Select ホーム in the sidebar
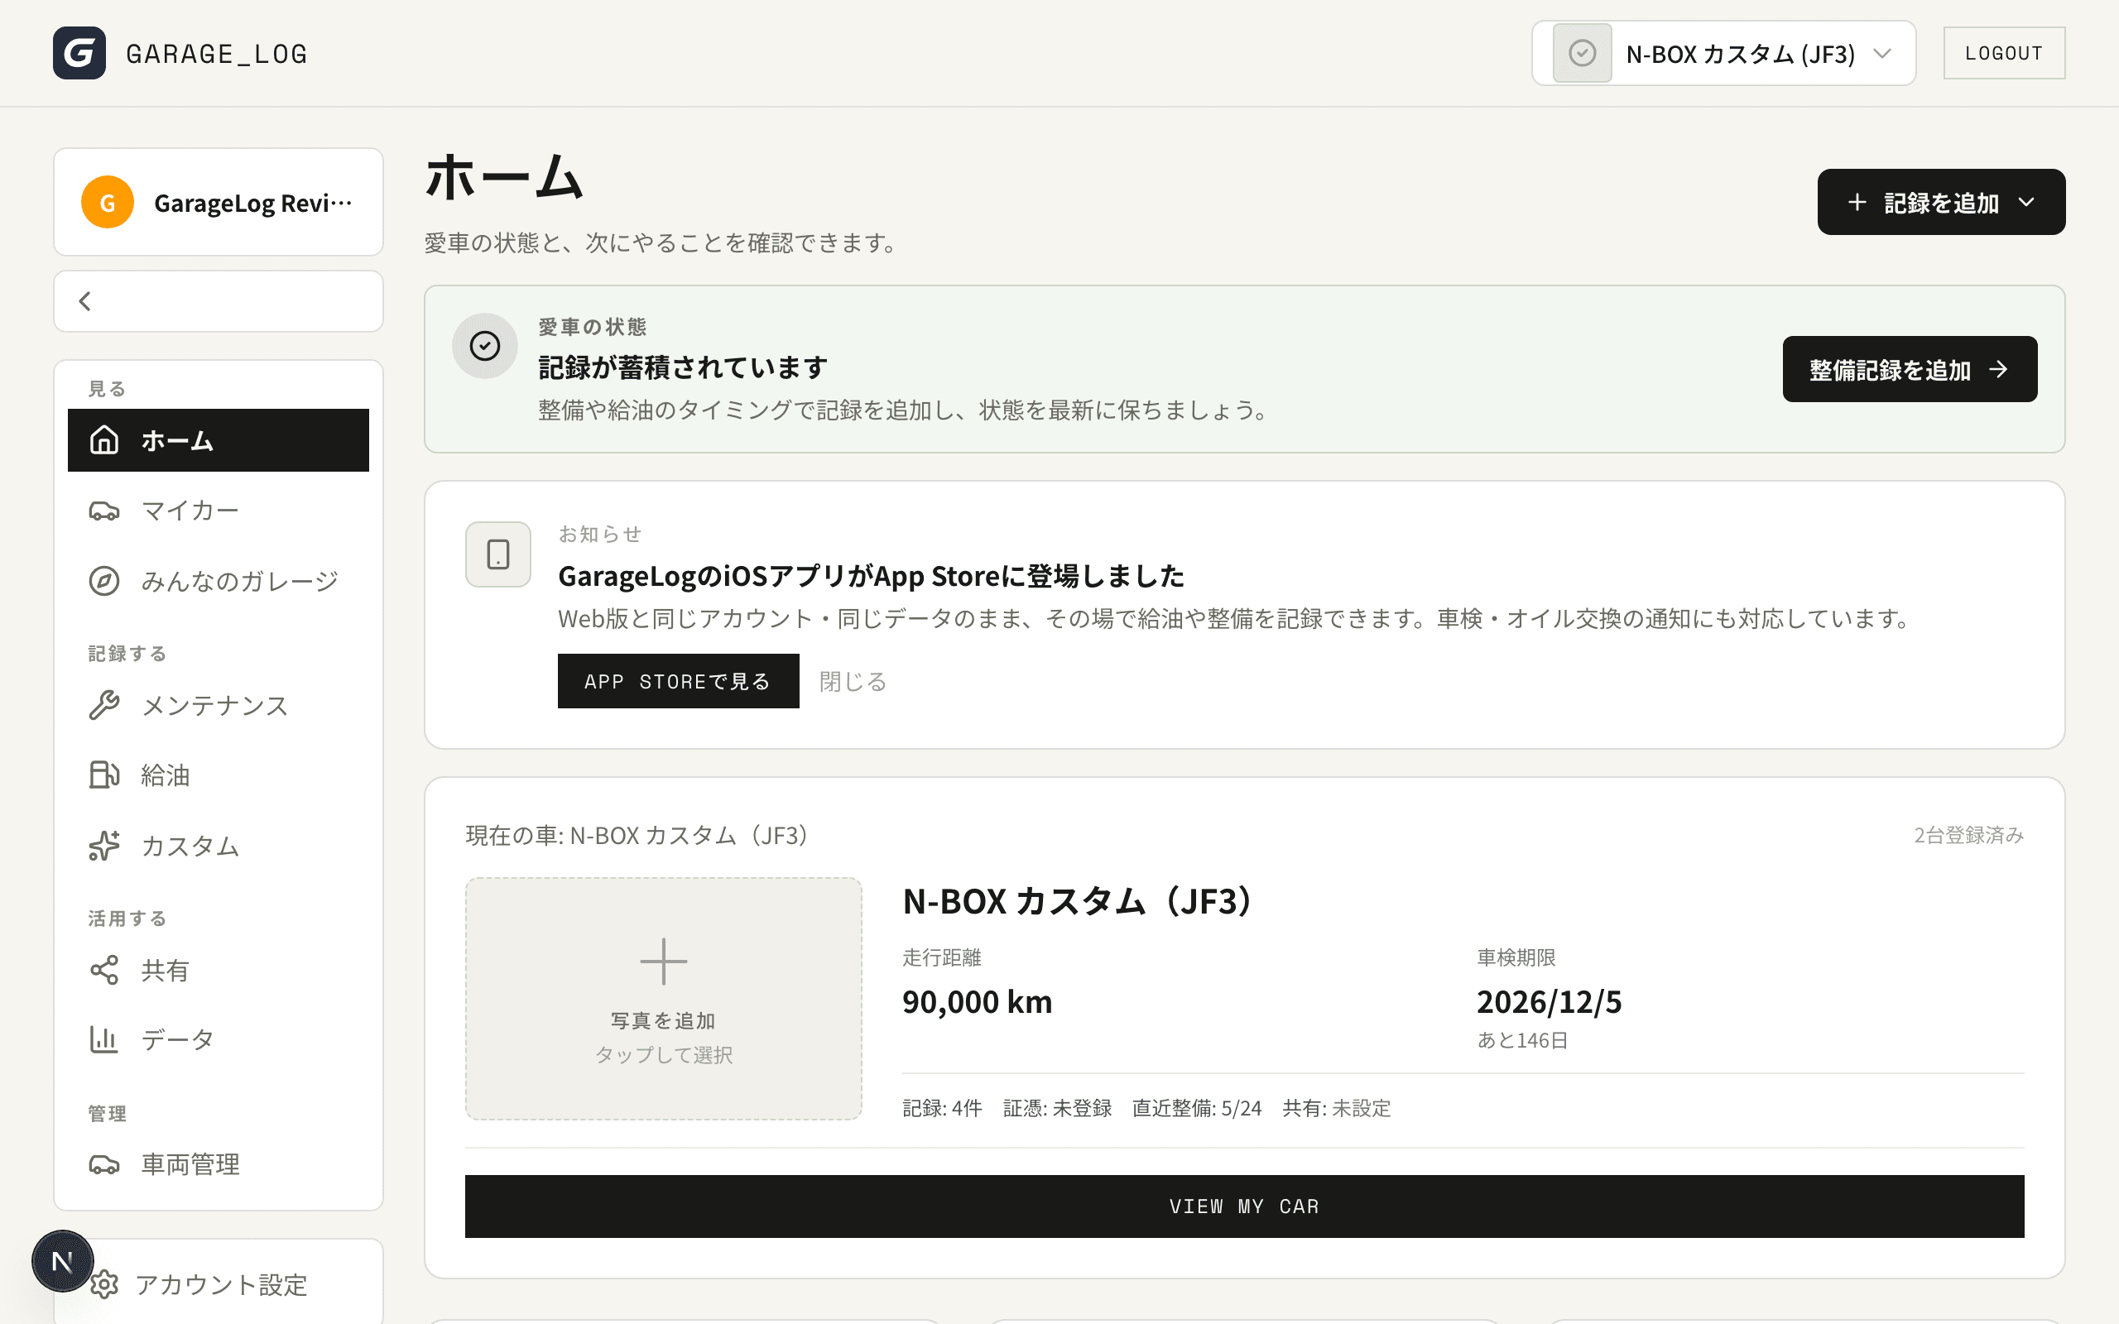Image resolution: width=2119 pixels, height=1324 pixels. (x=218, y=439)
